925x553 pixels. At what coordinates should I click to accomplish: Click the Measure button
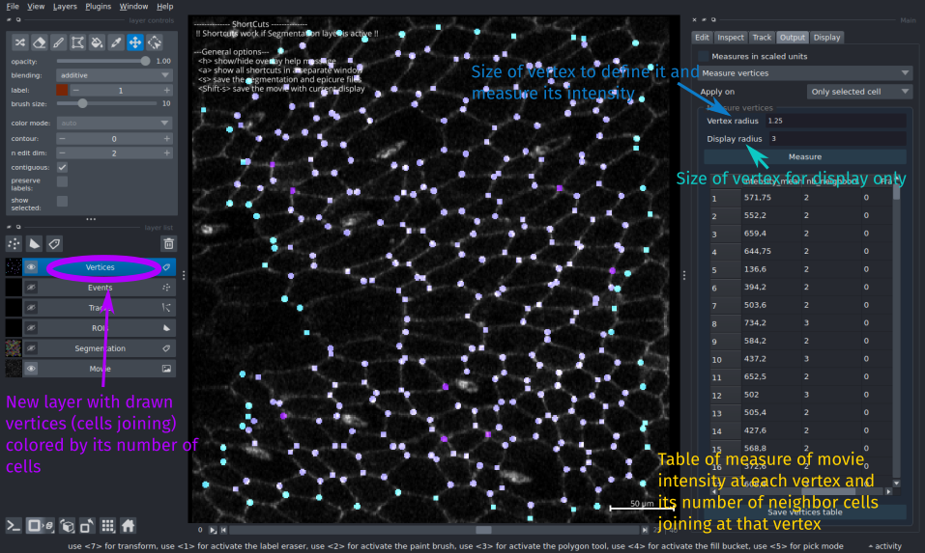[804, 156]
